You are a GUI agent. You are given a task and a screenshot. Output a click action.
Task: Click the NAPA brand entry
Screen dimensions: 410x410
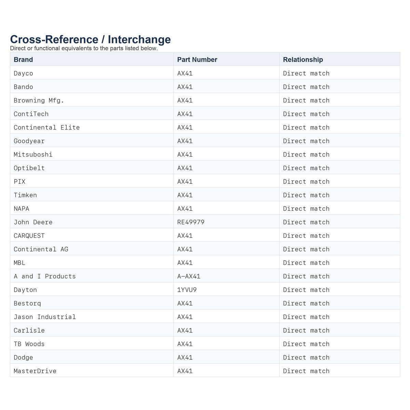tap(22, 209)
